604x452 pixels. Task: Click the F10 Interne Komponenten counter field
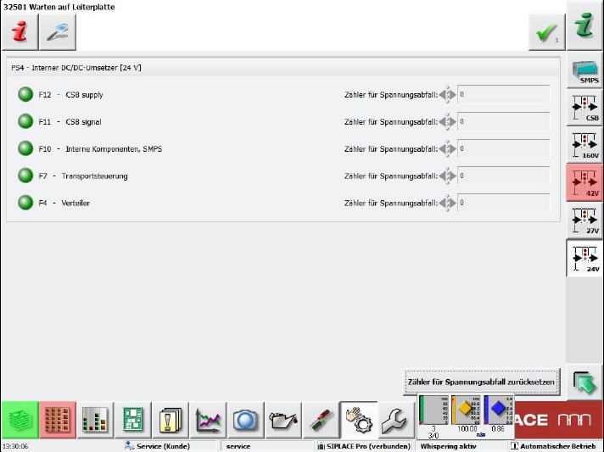pos(503,148)
